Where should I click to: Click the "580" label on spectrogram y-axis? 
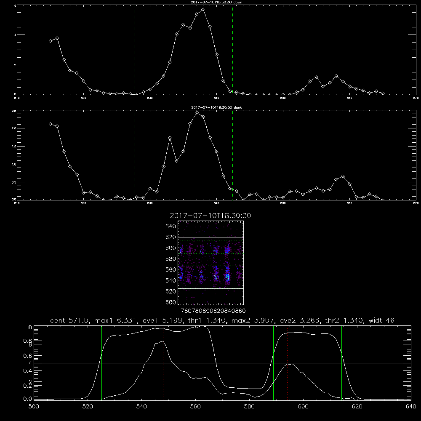click(171, 259)
